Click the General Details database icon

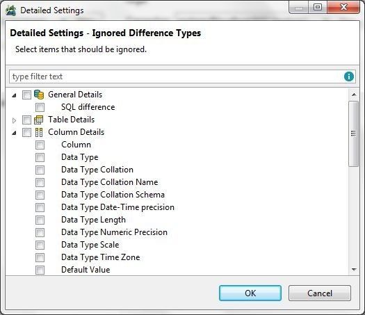pyautogui.click(x=39, y=95)
